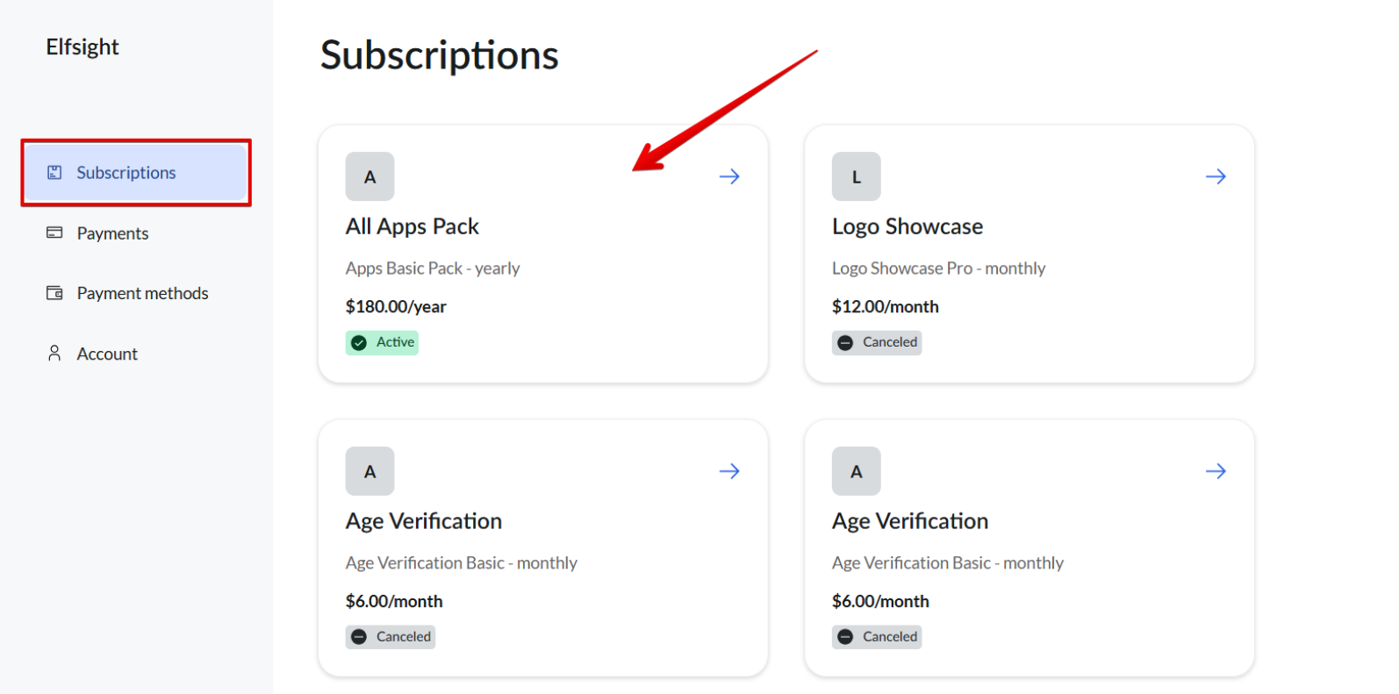This screenshot has width=1399, height=694.
Task: Click the Subscriptions sidebar icon
Action: pyautogui.click(x=54, y=173)
